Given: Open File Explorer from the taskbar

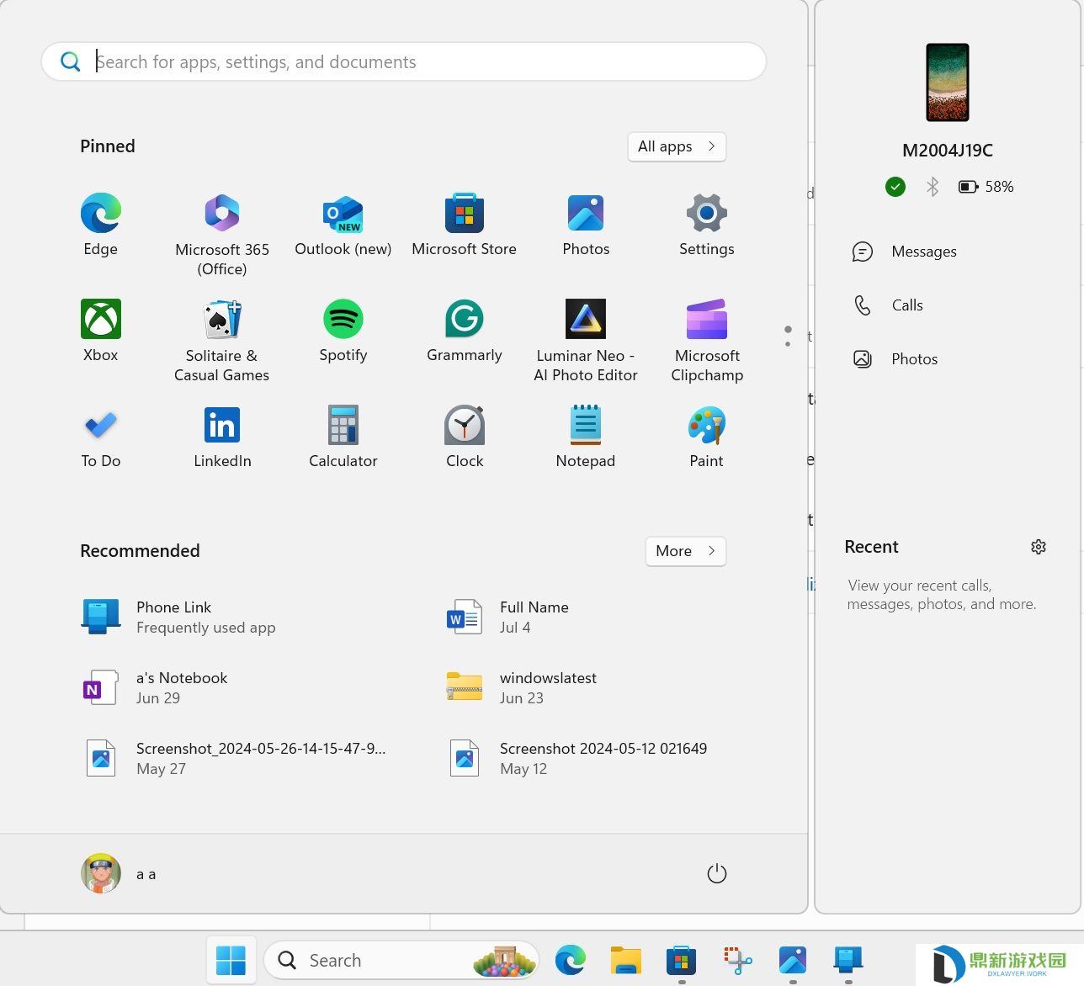Looking at the screenshot, I should 626,960.
